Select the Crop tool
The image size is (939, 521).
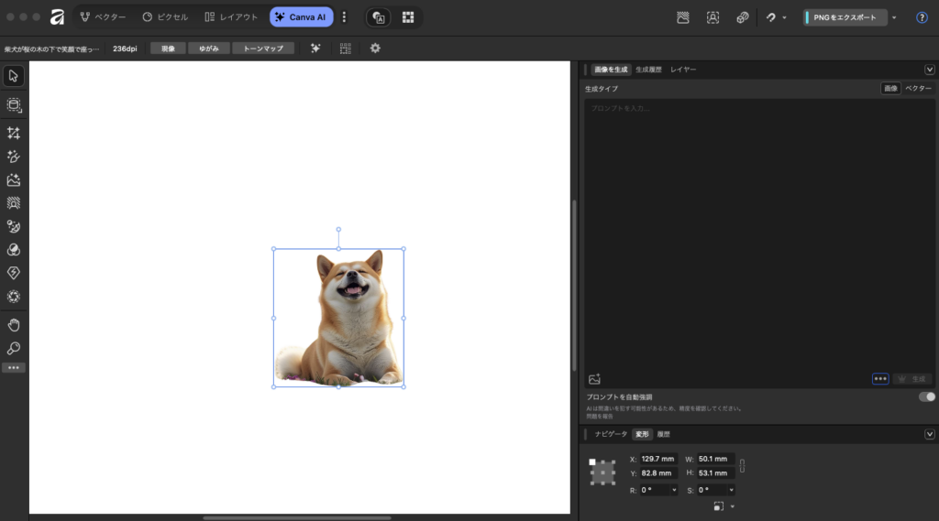pos(14,134)
